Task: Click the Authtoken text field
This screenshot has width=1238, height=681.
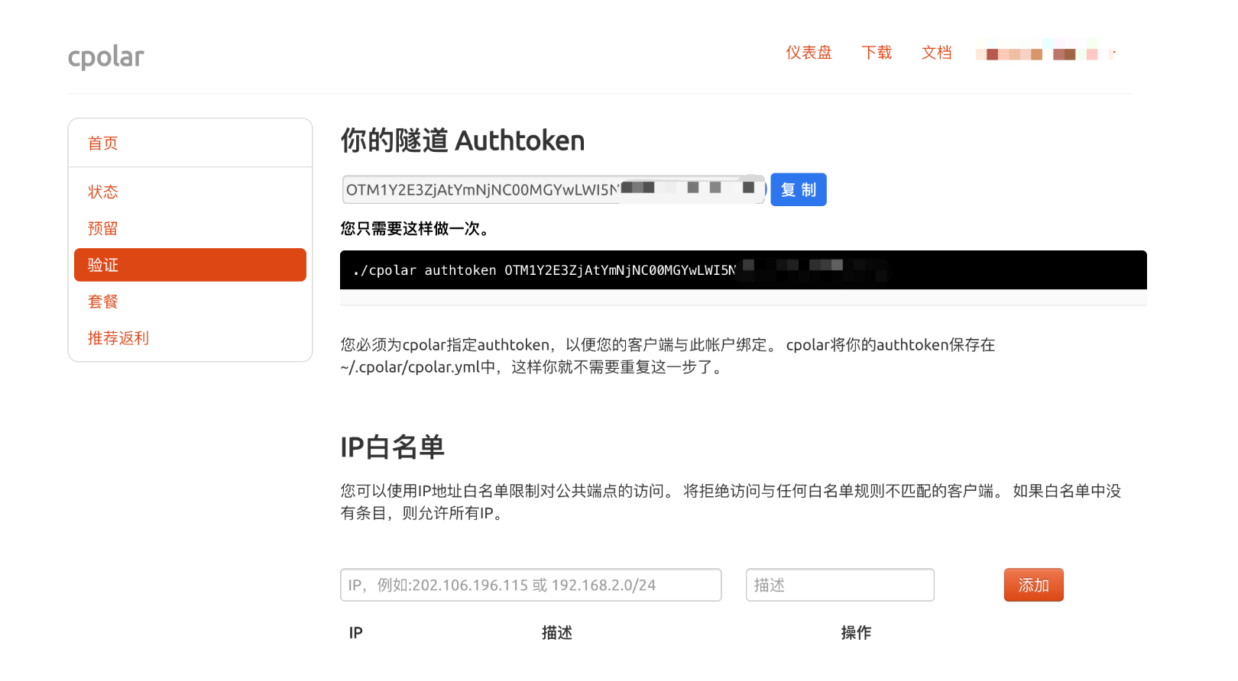Action: 553,189
